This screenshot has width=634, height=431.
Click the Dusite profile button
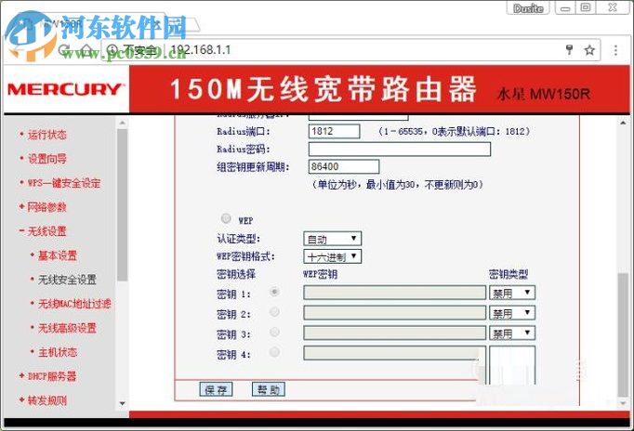(x=528, y=8)
